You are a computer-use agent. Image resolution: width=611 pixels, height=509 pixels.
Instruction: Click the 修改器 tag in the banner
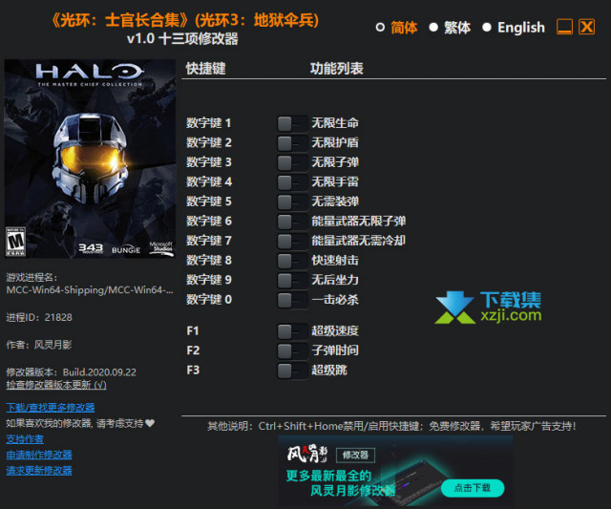pyautogui.click(x=355, y=456)
